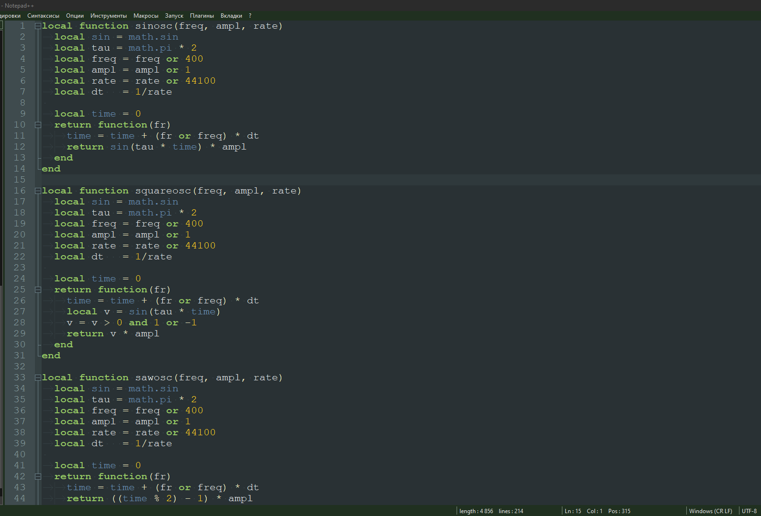
Task: Click the 'Windows (CR LF)' line ending indicator
Action: pos(711,511)
